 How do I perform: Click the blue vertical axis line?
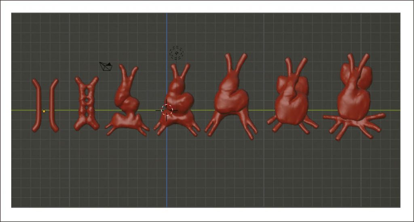(x=167, y=170)
